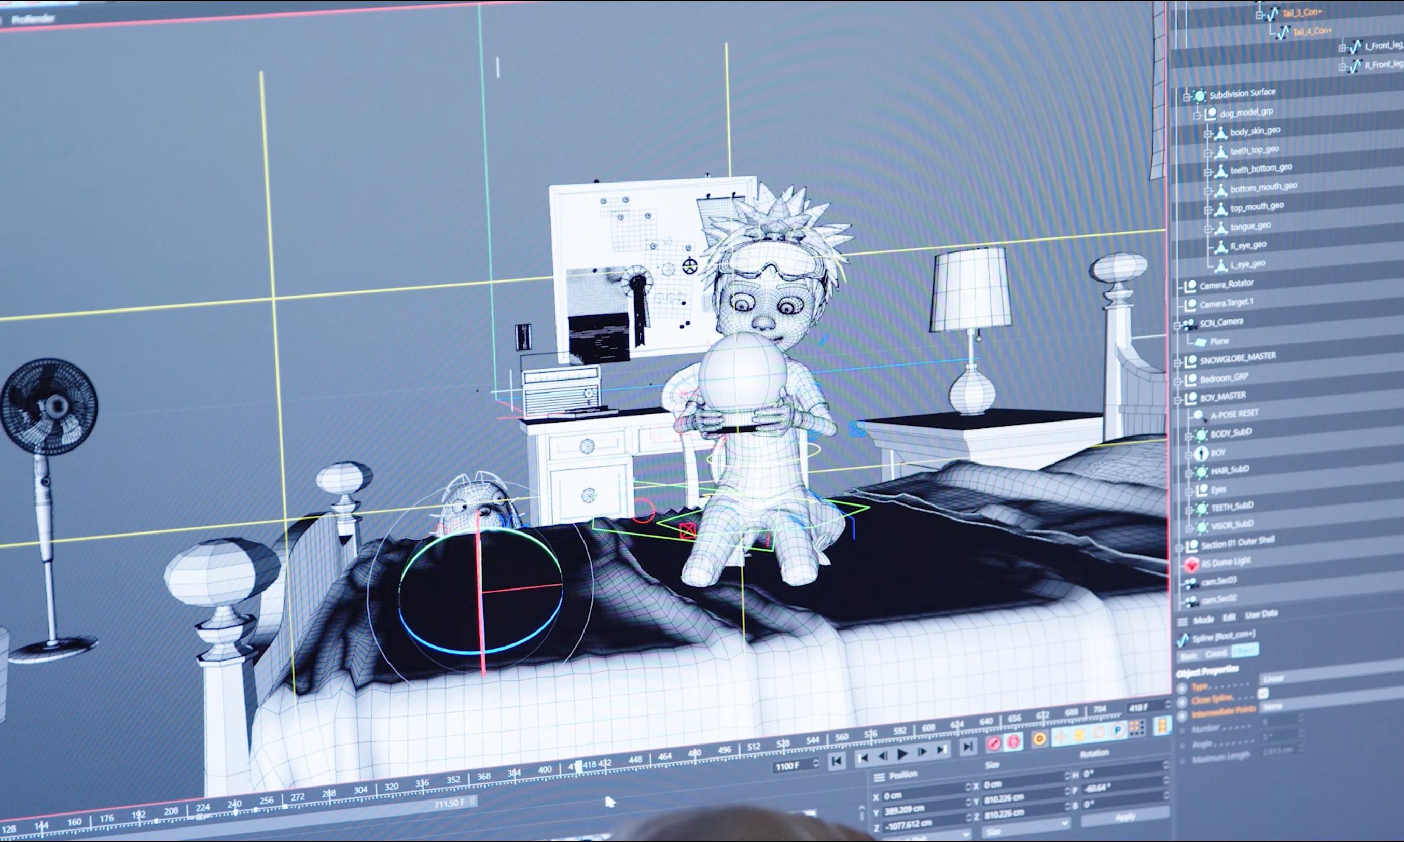
Task: Toggle Position key recording
Action: [1060, 736]
